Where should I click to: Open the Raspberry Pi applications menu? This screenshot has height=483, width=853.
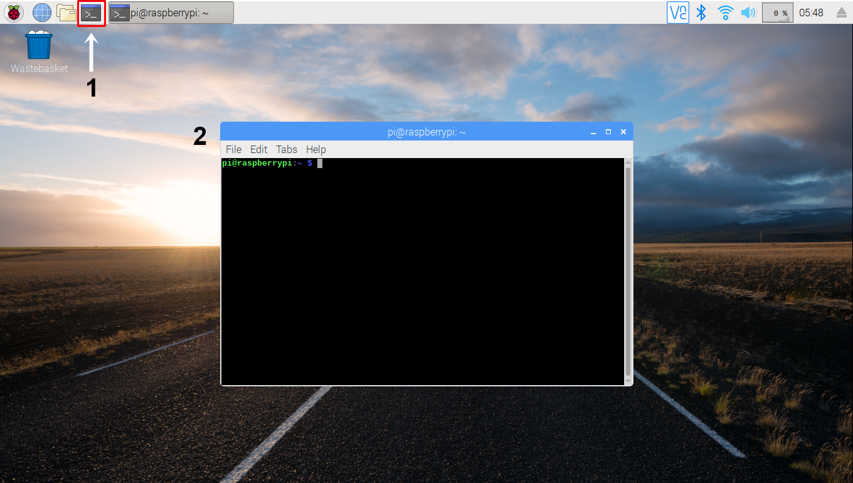click(14, 13)
